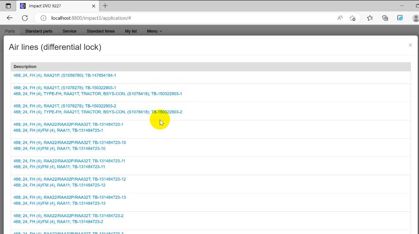
Task: Refresh the page with the reload icon
Action: coord(25,18)
